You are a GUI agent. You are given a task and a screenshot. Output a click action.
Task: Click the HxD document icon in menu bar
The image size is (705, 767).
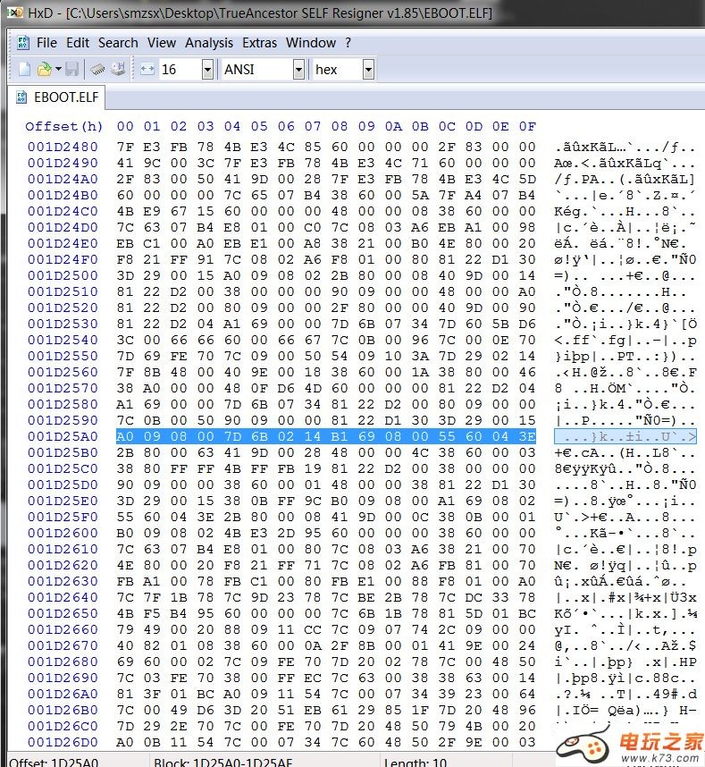21,43
